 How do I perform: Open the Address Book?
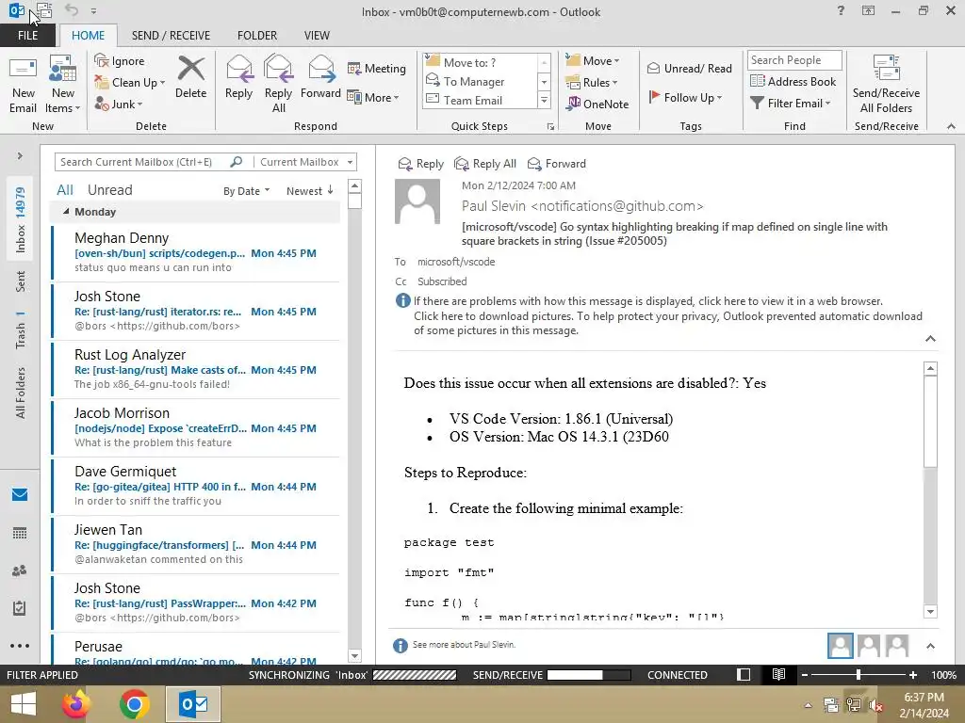coord(793,81)
